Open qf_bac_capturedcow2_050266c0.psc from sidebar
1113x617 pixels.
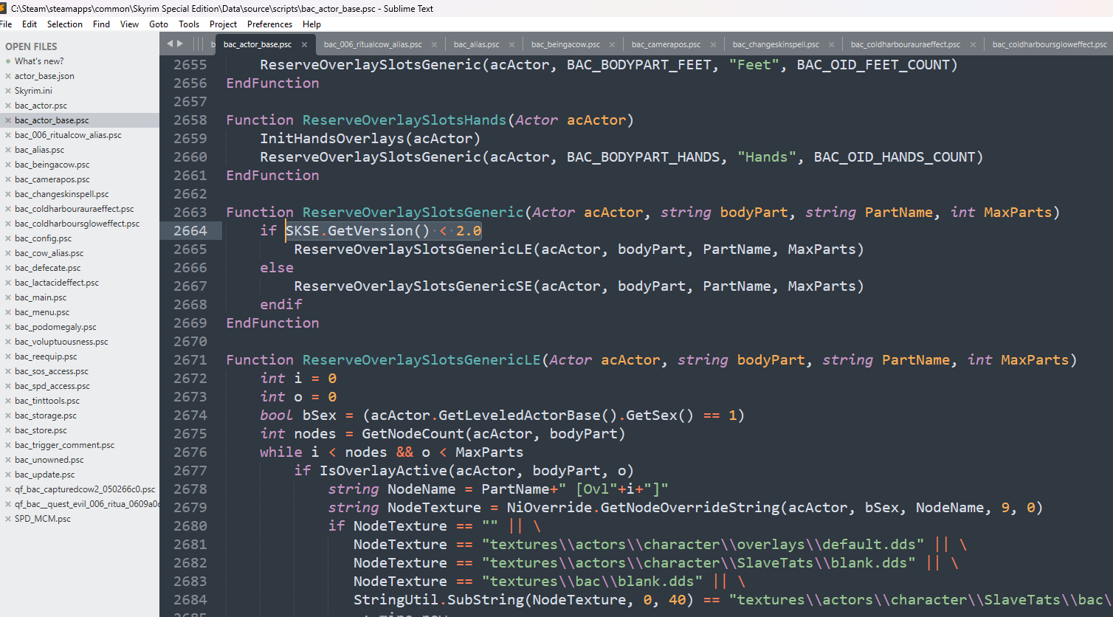[x=85, y=489]
